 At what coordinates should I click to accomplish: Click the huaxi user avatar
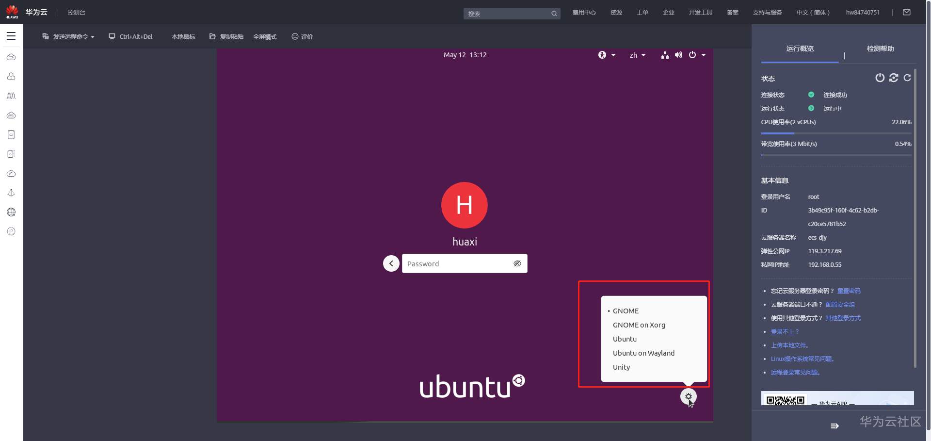pos(465,205)
